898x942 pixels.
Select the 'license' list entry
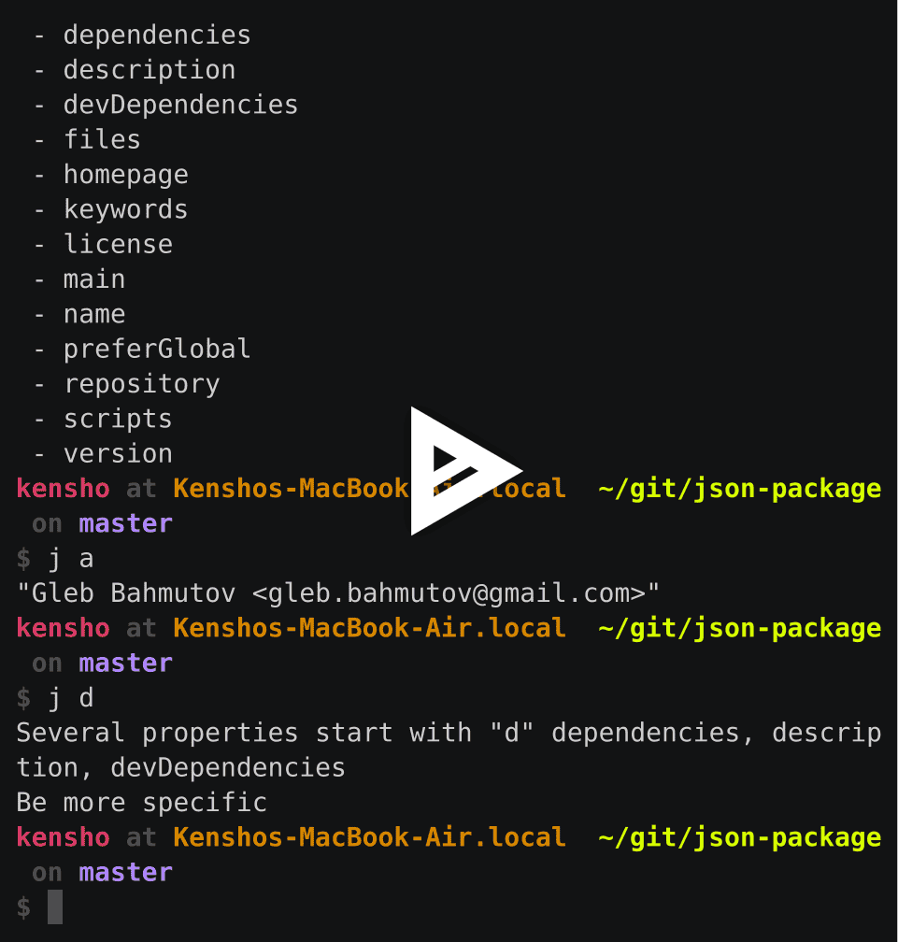coord(118,245)
